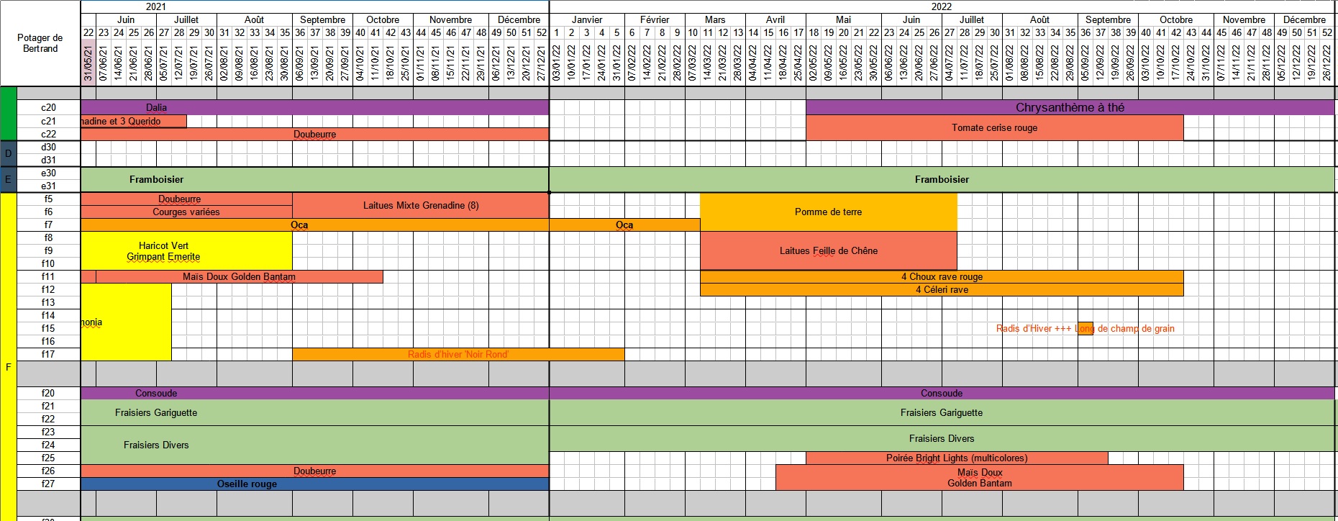Select the 'Décembre' 2021 month header
Viewport: 1338px width, 521px height.
click(519, 19)
